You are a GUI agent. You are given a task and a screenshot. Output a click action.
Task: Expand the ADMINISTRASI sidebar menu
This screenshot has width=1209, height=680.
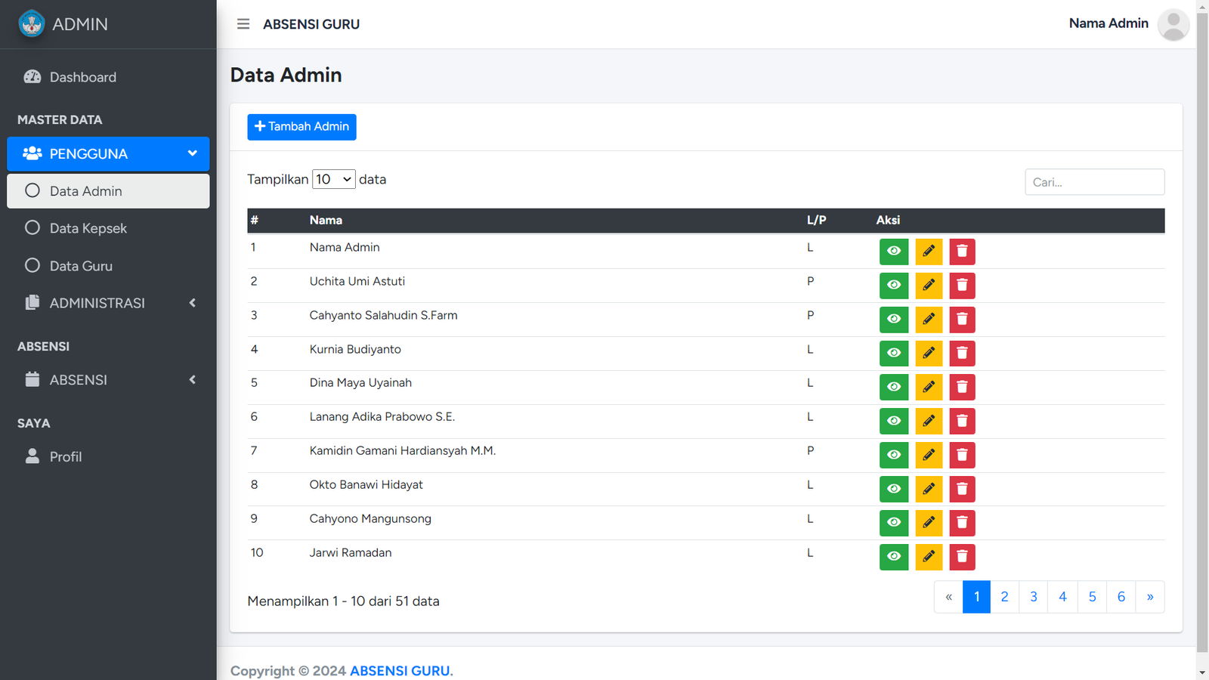[108, 303]
